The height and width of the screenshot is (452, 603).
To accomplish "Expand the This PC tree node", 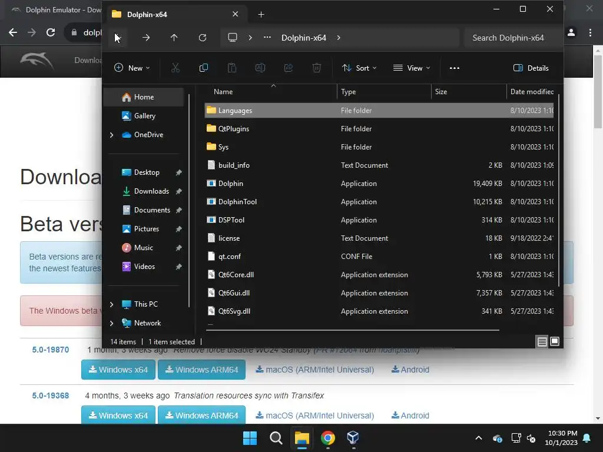I will tap(111, 304).
